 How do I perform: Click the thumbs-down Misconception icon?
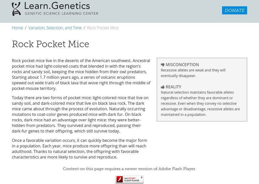(163, 65)
